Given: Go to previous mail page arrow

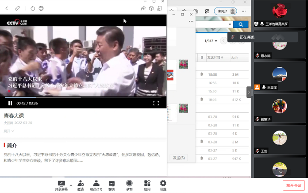Looking at the screenshot, I should pyautogui.click(x=223, y=41).
